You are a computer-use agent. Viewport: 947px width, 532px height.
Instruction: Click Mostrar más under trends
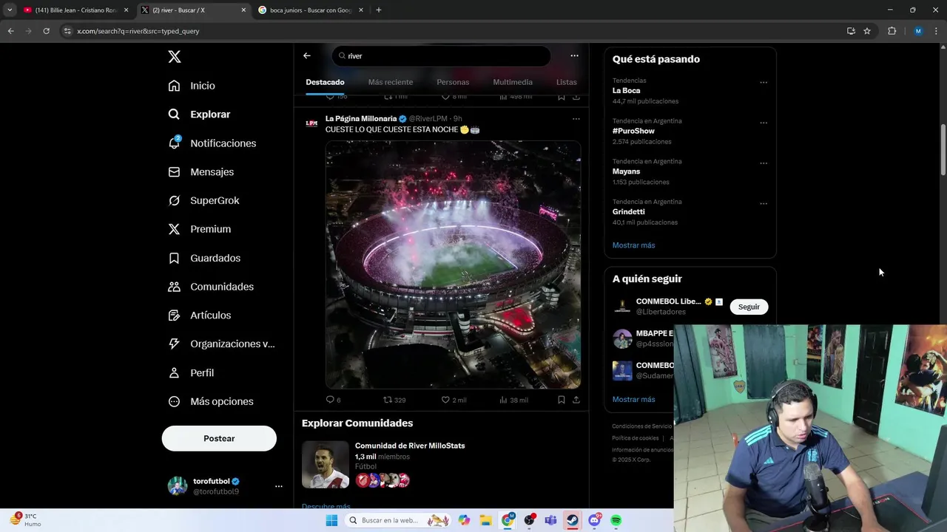633,245
